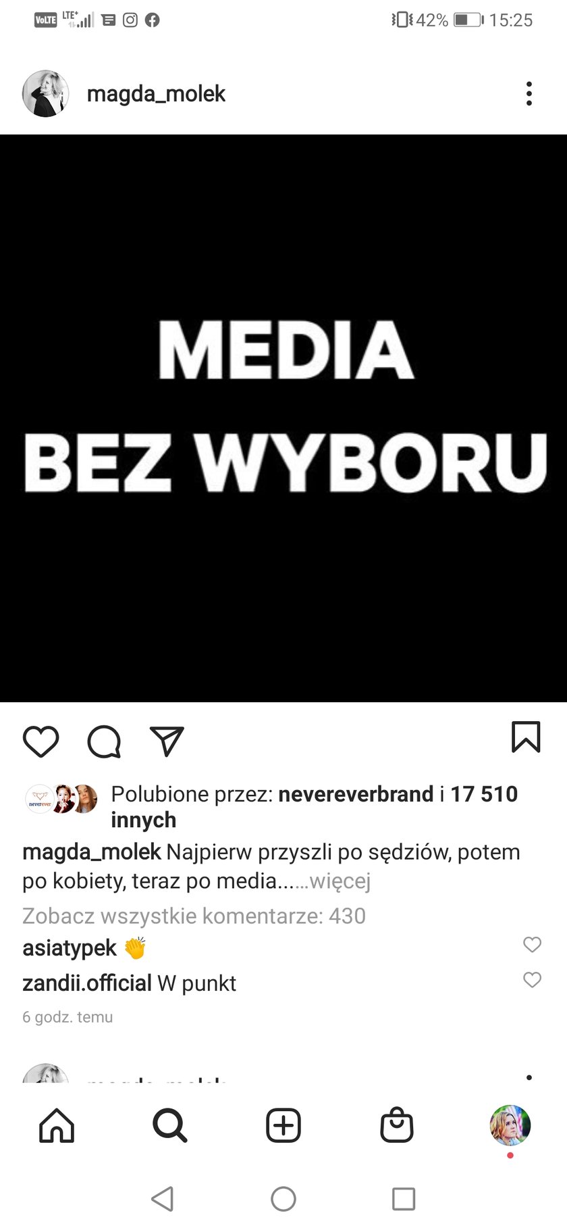
Task: Expand caption by tapping więcej
Action: coord(340,881)
